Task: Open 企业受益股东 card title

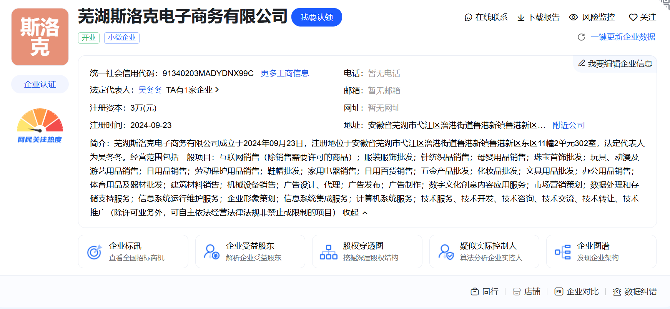Action: 250,246
